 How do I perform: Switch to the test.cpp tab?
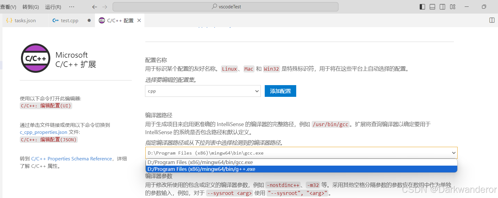tap(72, 20)
